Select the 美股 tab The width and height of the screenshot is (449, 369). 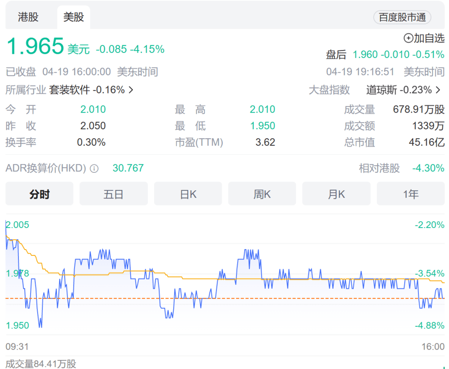tap(74, 17)
